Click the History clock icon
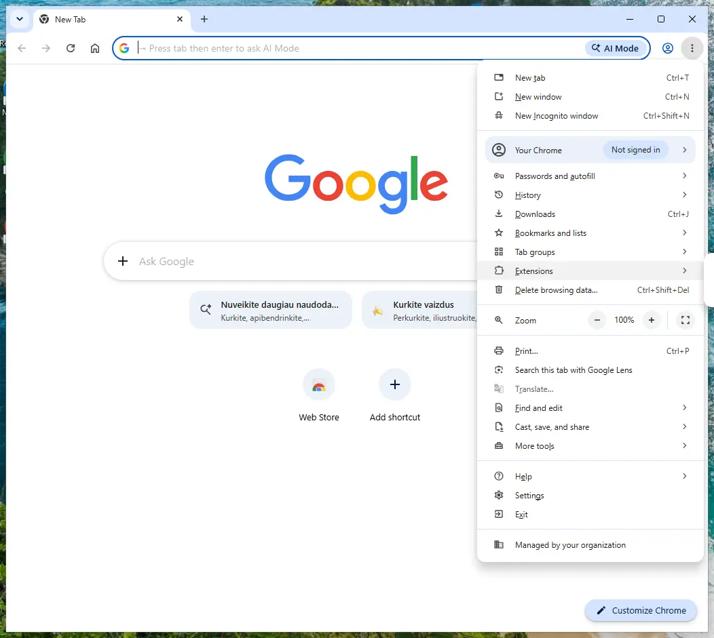 (499, 195)
